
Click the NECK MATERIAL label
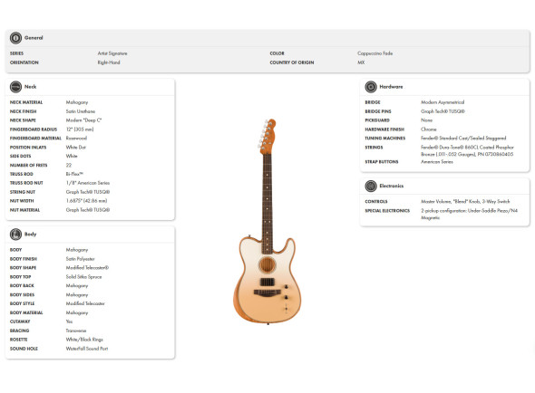(x=26, y=102)
